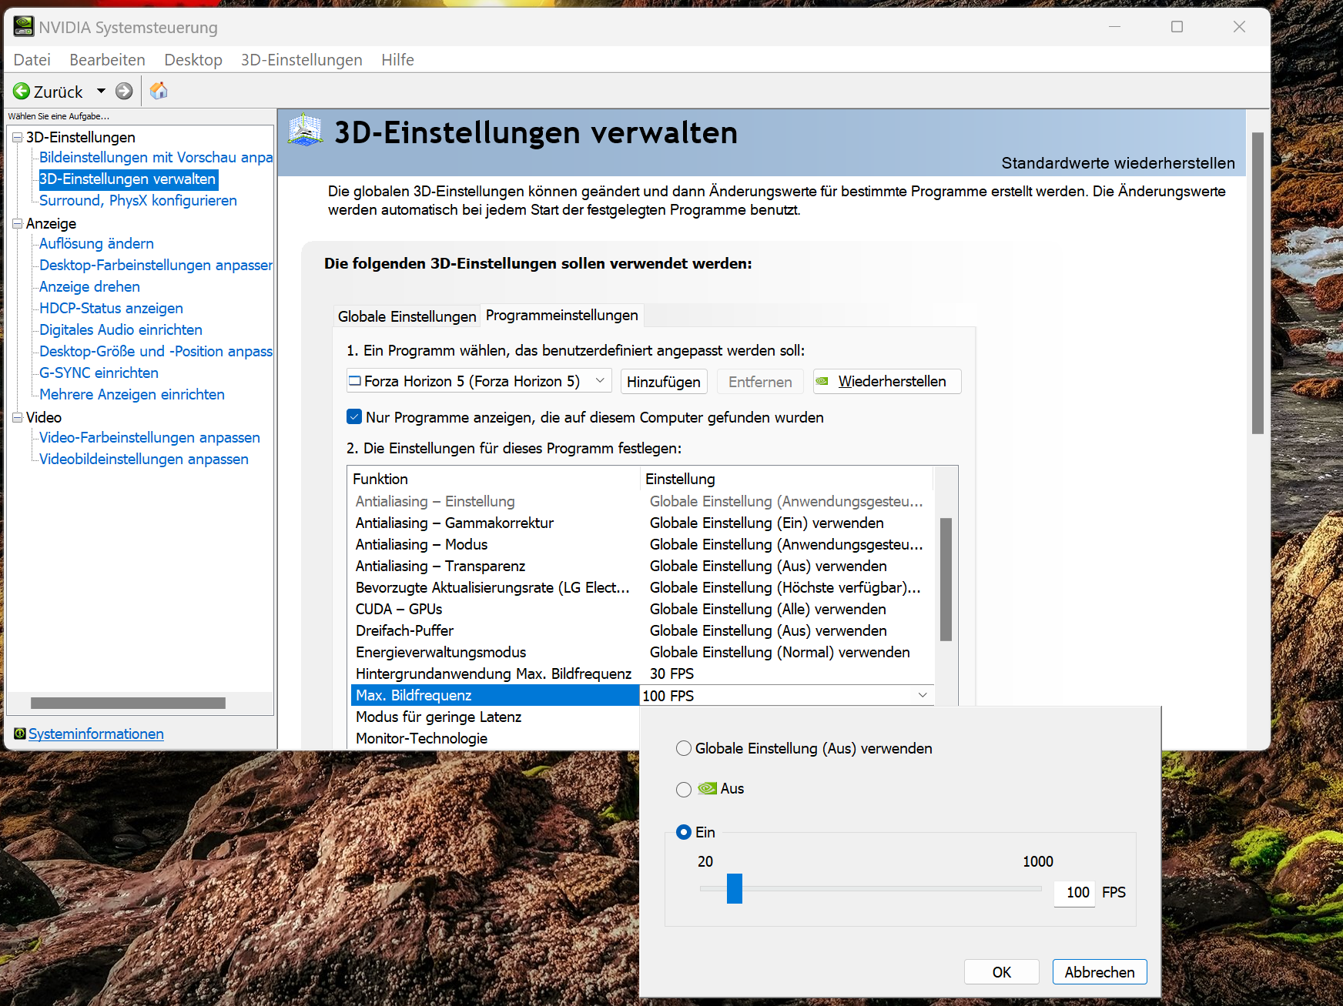Click the green Zurück back arrow icon
This screenshot has height=1006, width=1343.
[x=22, y=92]
